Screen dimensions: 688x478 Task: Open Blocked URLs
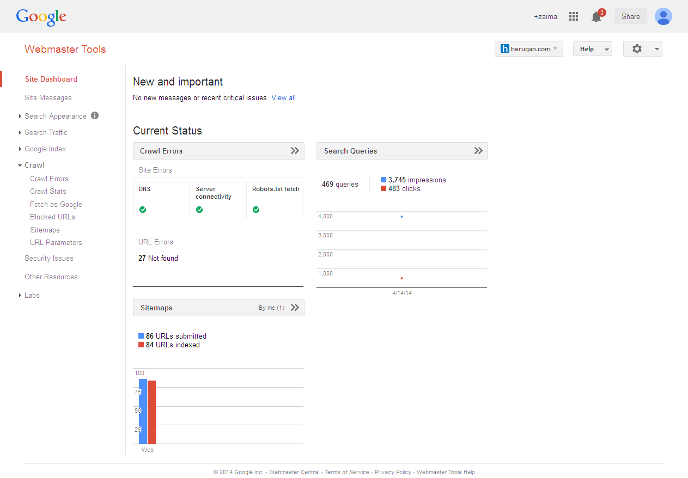coord(52,217)
